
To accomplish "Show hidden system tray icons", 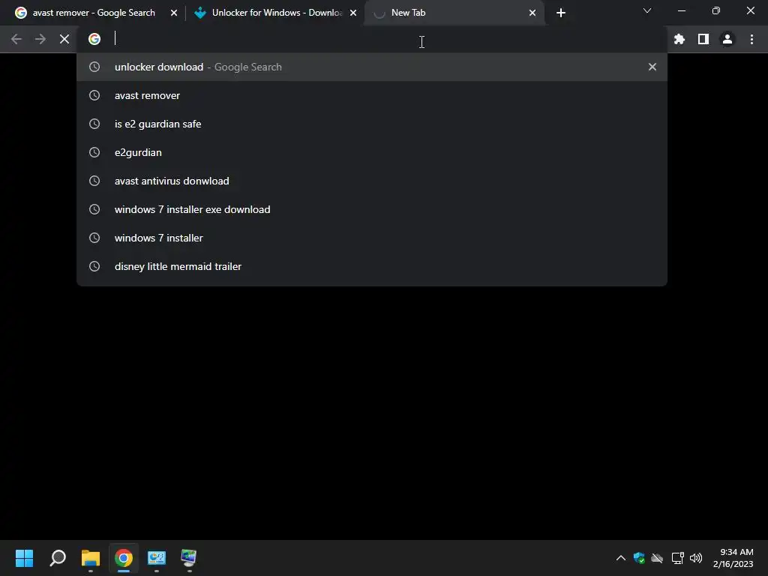I will (620, 558).
